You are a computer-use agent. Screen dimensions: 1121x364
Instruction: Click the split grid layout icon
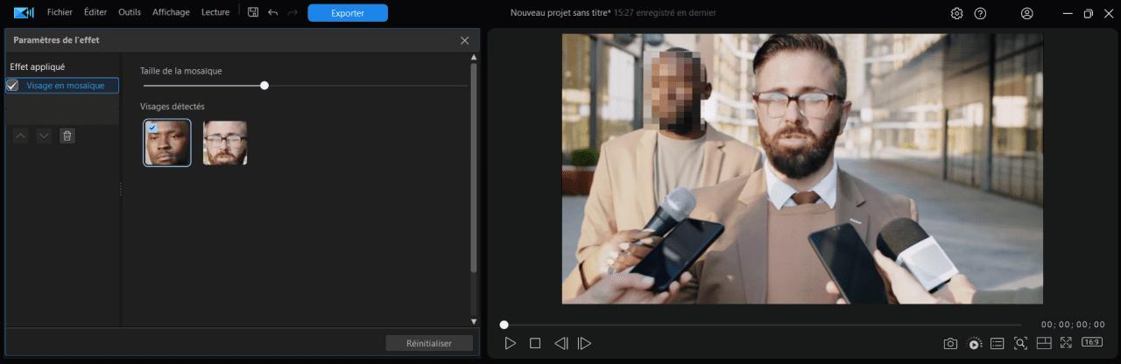point(1043,343)
